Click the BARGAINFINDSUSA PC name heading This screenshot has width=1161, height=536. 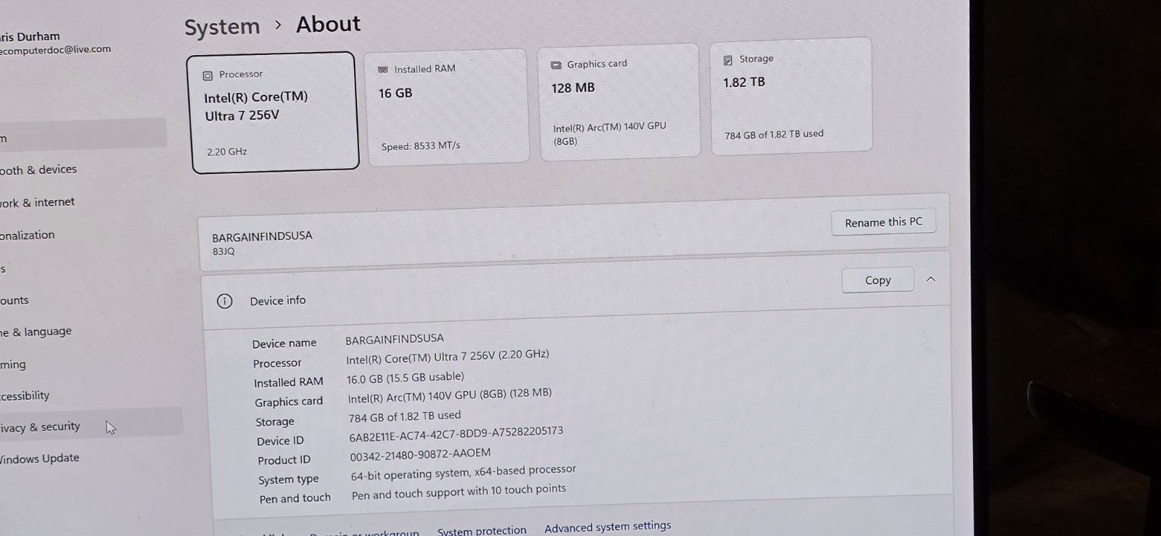(262, 236)
